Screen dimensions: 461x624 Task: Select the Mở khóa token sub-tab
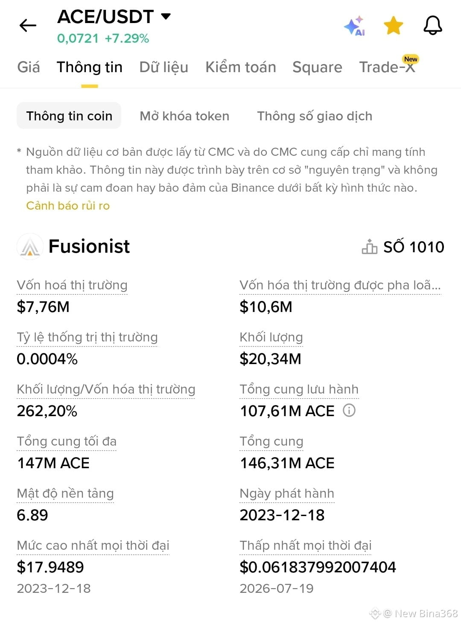pyautogui.click(x=184, y=116)
